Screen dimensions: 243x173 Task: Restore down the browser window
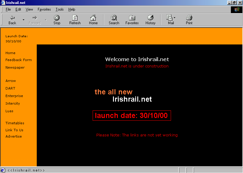pos(234,3)
